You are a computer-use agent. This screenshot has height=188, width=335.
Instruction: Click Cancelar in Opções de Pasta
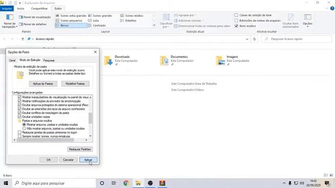[68, 160]
